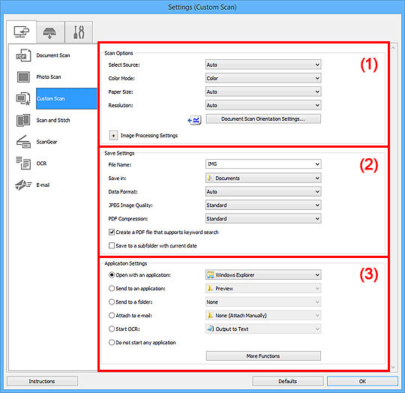Click the Windows Explorer icon in dropdown
The width and height of the screenshot is (405, 393).
211,275
